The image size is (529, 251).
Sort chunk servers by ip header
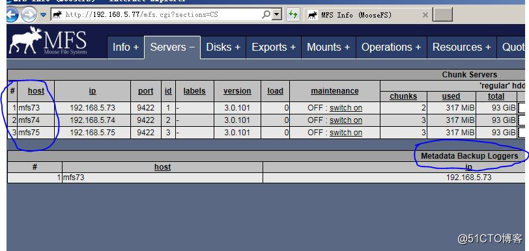93,91
